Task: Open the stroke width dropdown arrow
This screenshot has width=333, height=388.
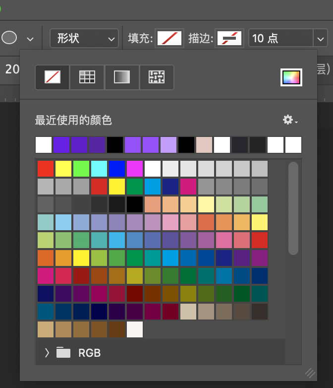Action: 320,38
